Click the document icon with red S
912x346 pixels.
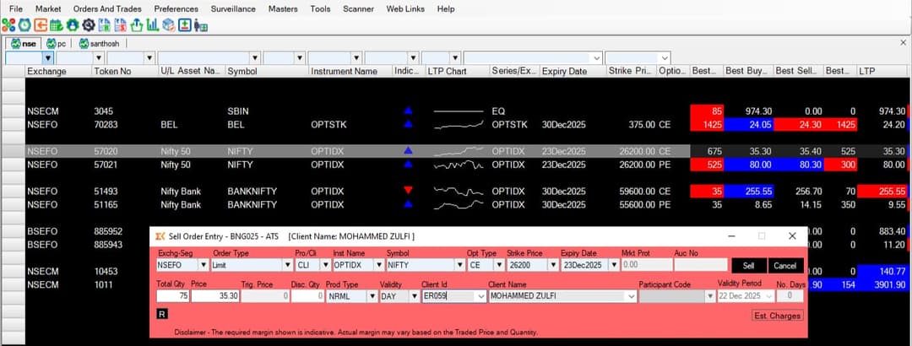[121, 25]
